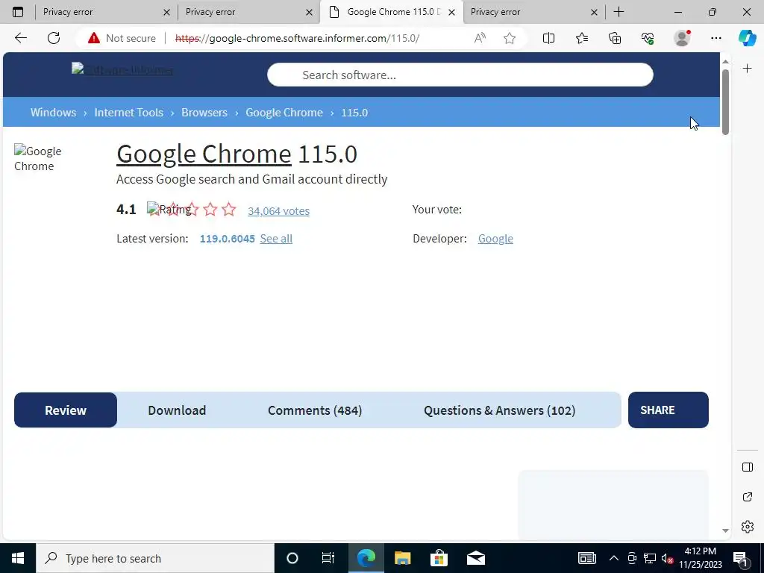Click the Internet Tools breadcrumb link

(128, 113)
